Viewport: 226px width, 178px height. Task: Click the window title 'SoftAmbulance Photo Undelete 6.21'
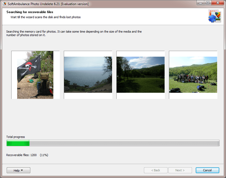pyautogui.click(x=48, y=4)
